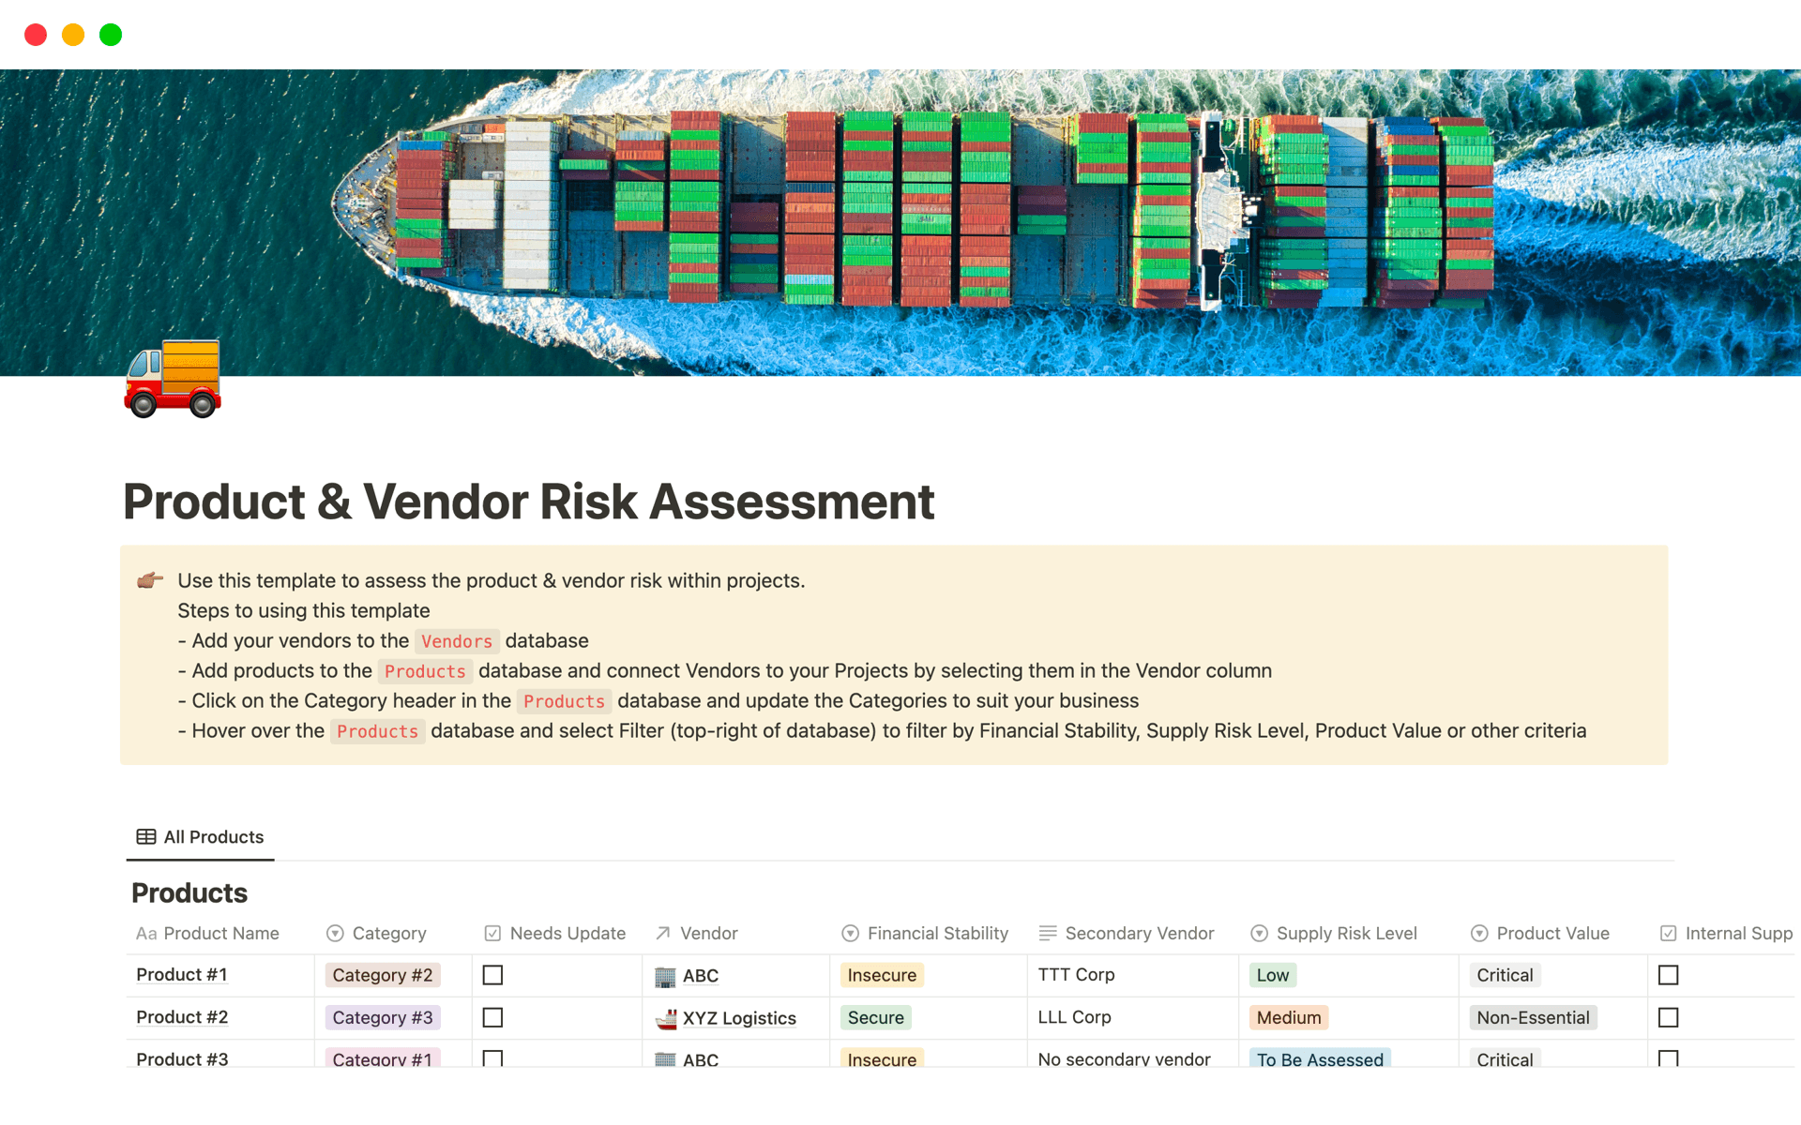
Task: Toggle Internal Supp checkbox for Product #2
Action: [1668, 1017]
